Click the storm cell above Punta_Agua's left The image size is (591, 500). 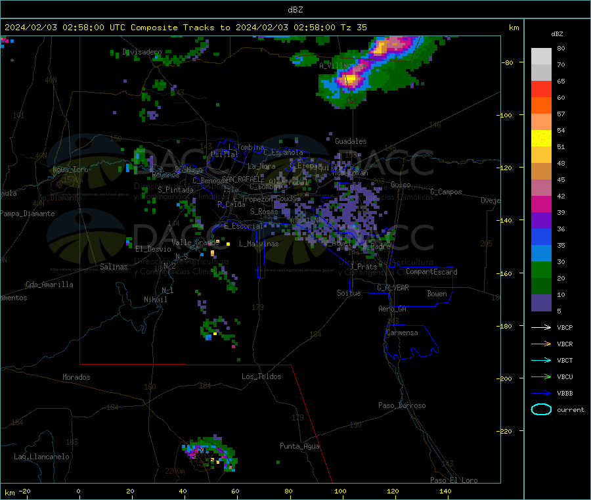[209, 453]
